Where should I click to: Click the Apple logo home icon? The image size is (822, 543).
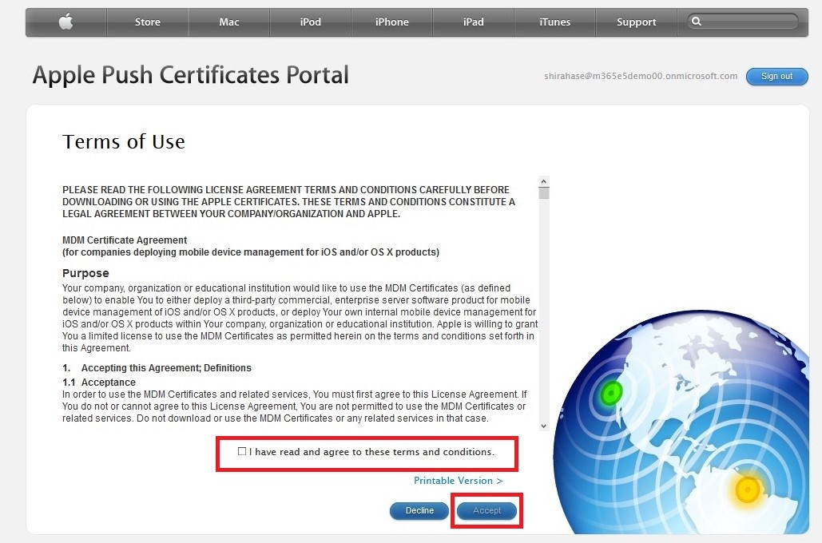[66, 22]
